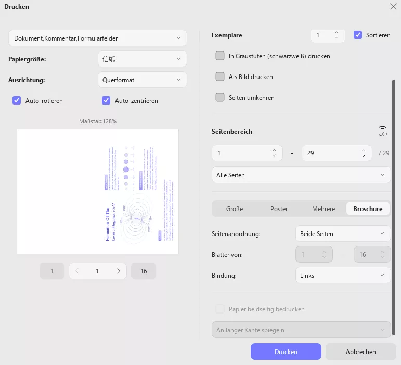Open the Alle Seiten dropdown
The width and height of the screenshot is (401, 365).
pyautogui.click(x=301, y=175)
